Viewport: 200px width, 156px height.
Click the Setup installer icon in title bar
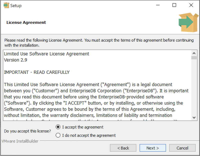[x=6, y=5]
